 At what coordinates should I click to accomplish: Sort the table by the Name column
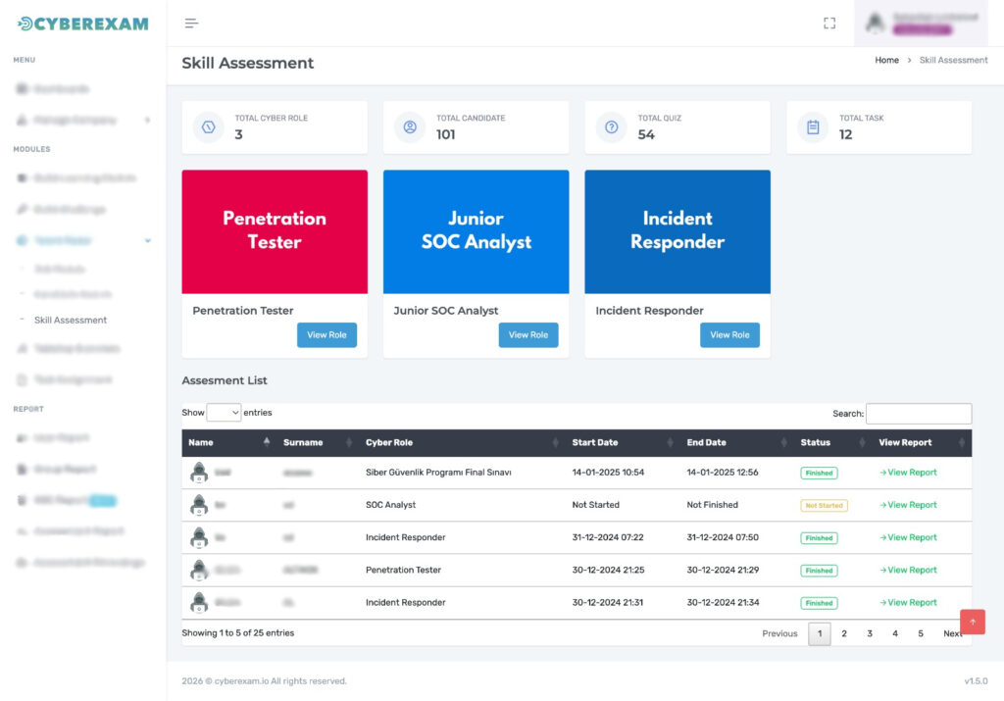pos(227,443)
